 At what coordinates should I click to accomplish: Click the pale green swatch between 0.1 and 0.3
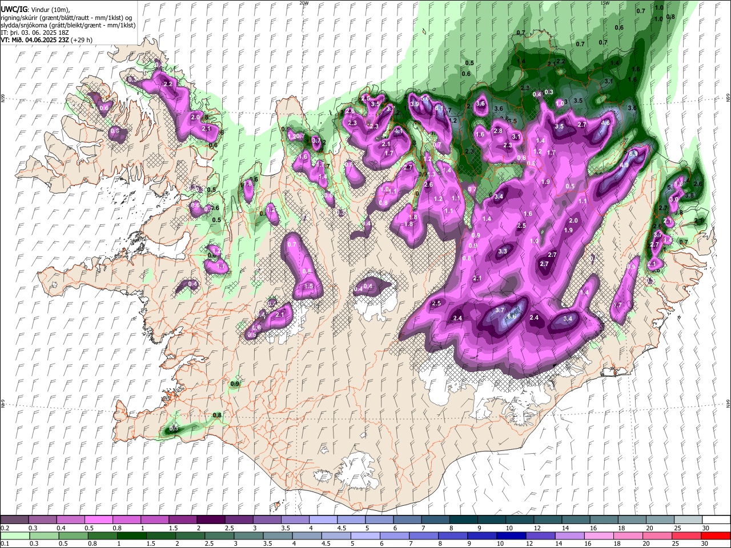(x=15, y=535)
